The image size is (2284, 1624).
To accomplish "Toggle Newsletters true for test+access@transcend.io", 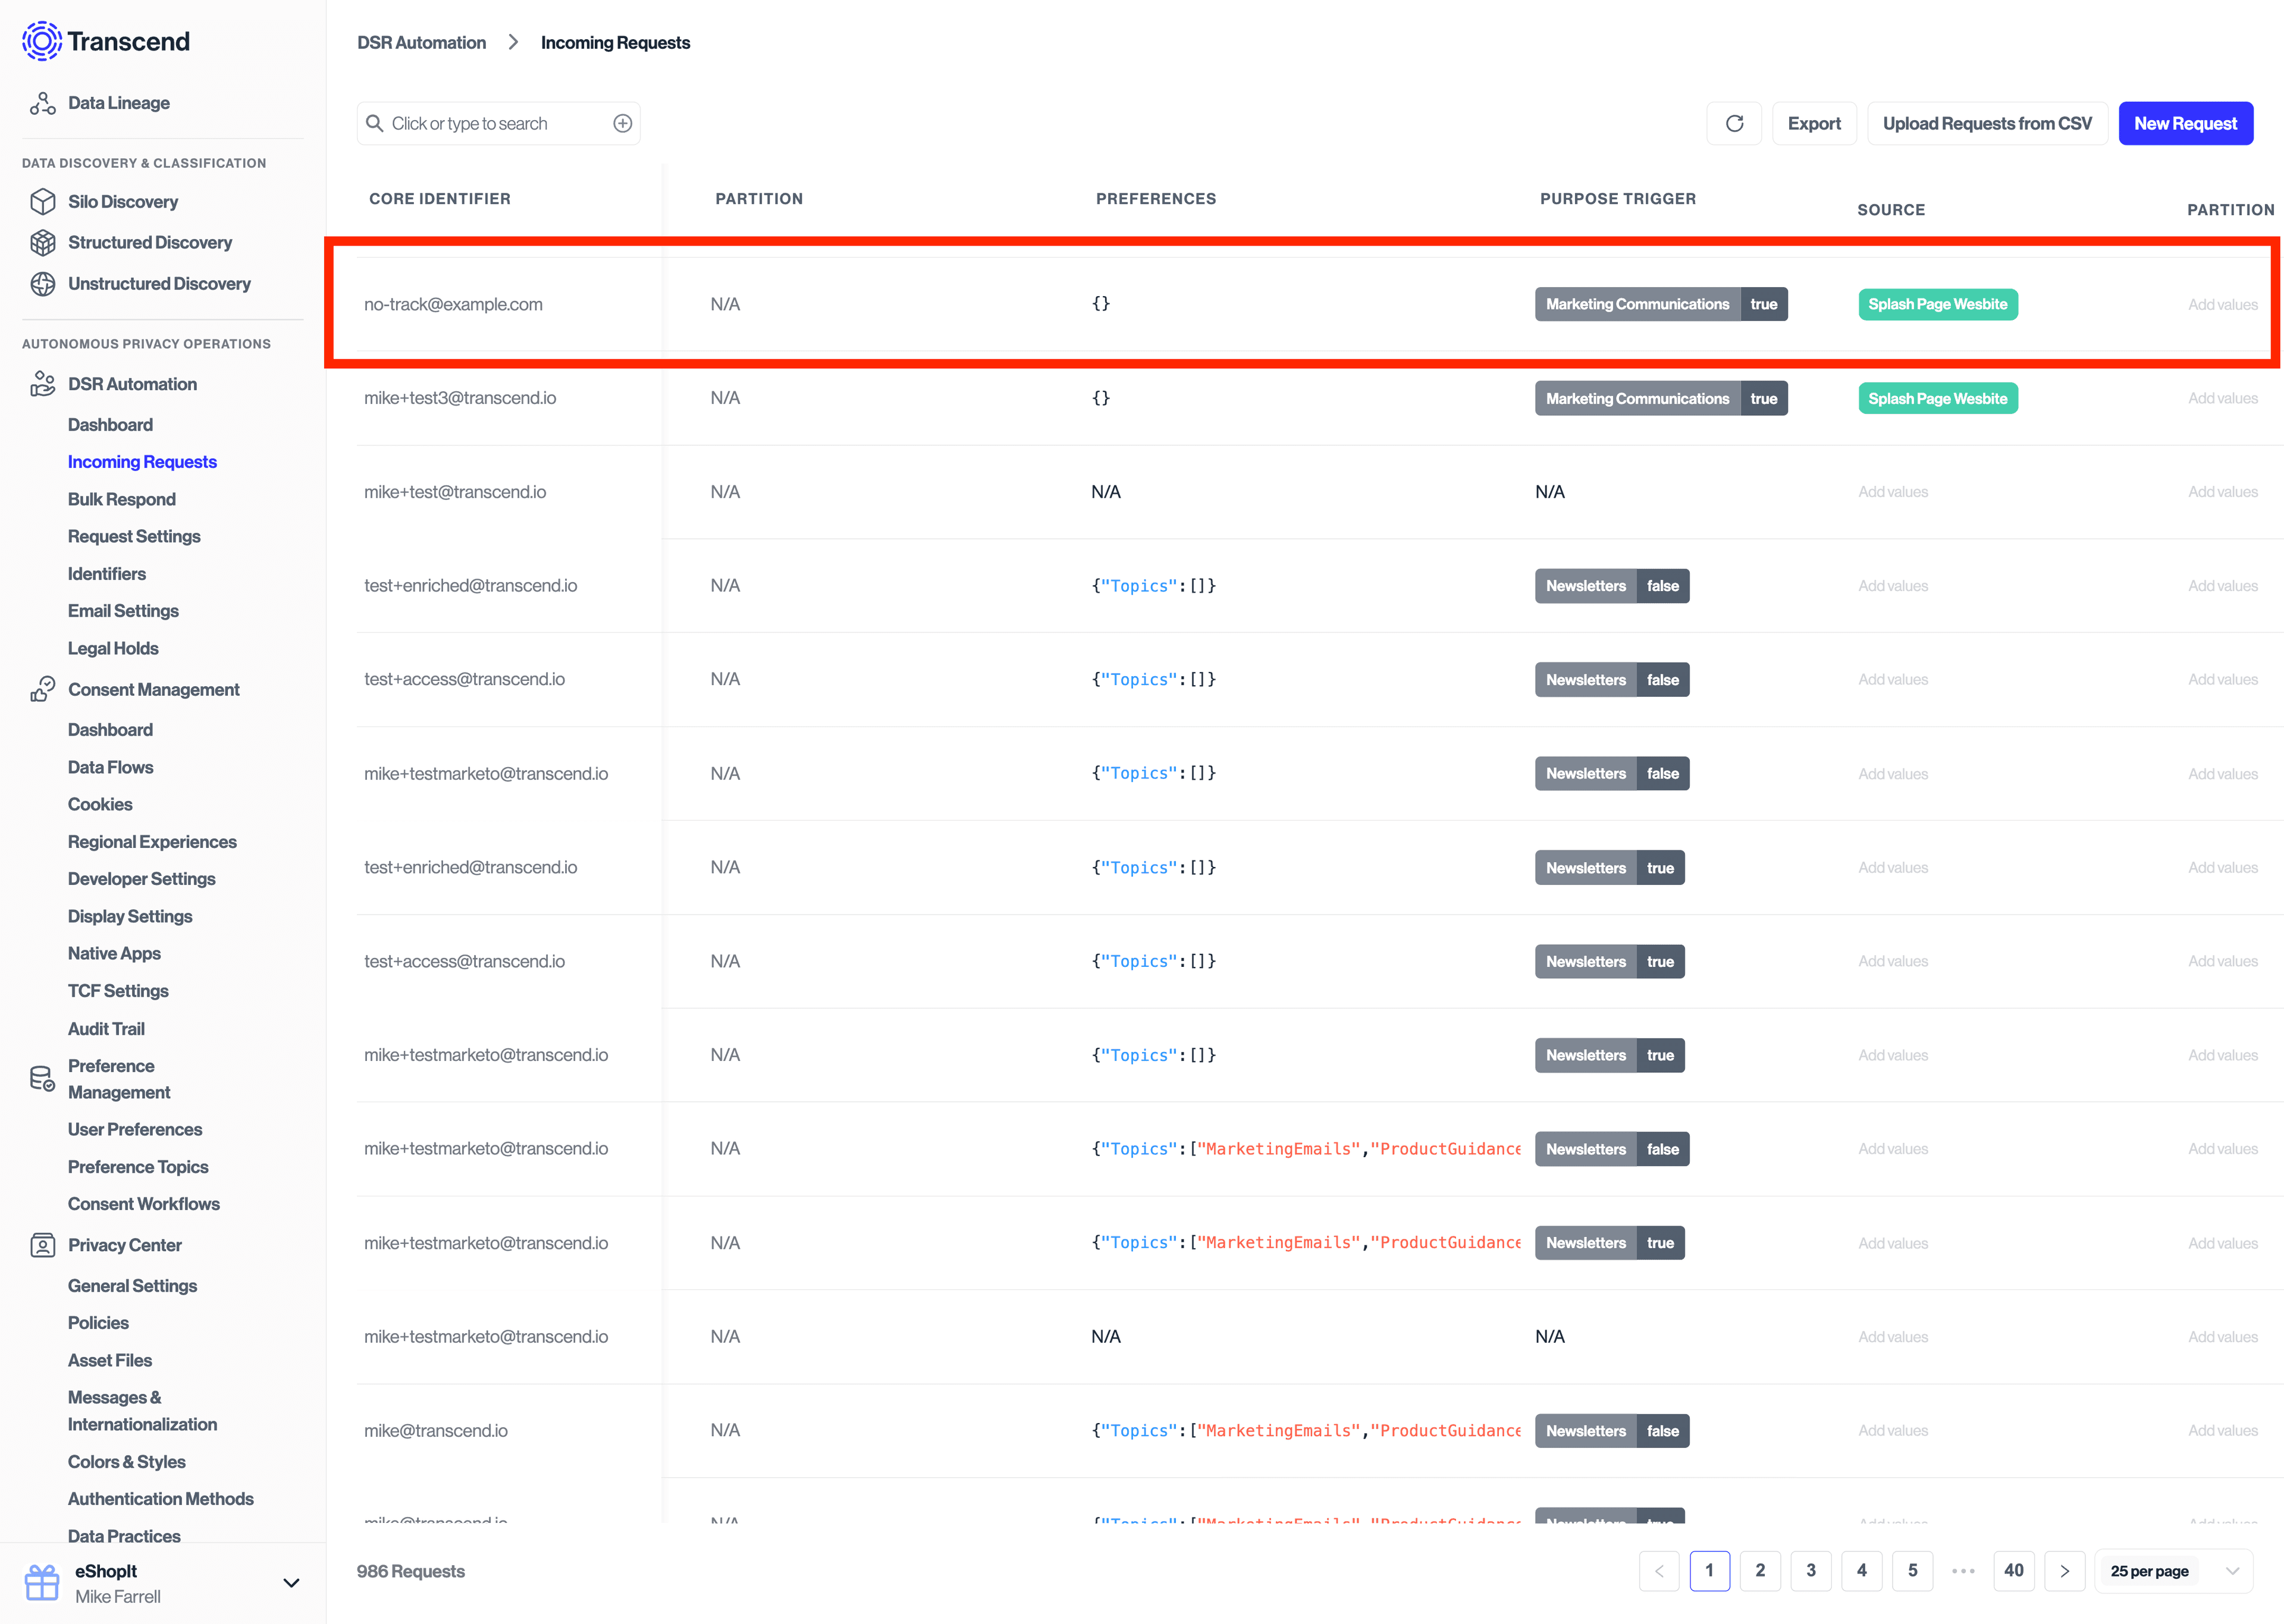I will click(1609, 961).
